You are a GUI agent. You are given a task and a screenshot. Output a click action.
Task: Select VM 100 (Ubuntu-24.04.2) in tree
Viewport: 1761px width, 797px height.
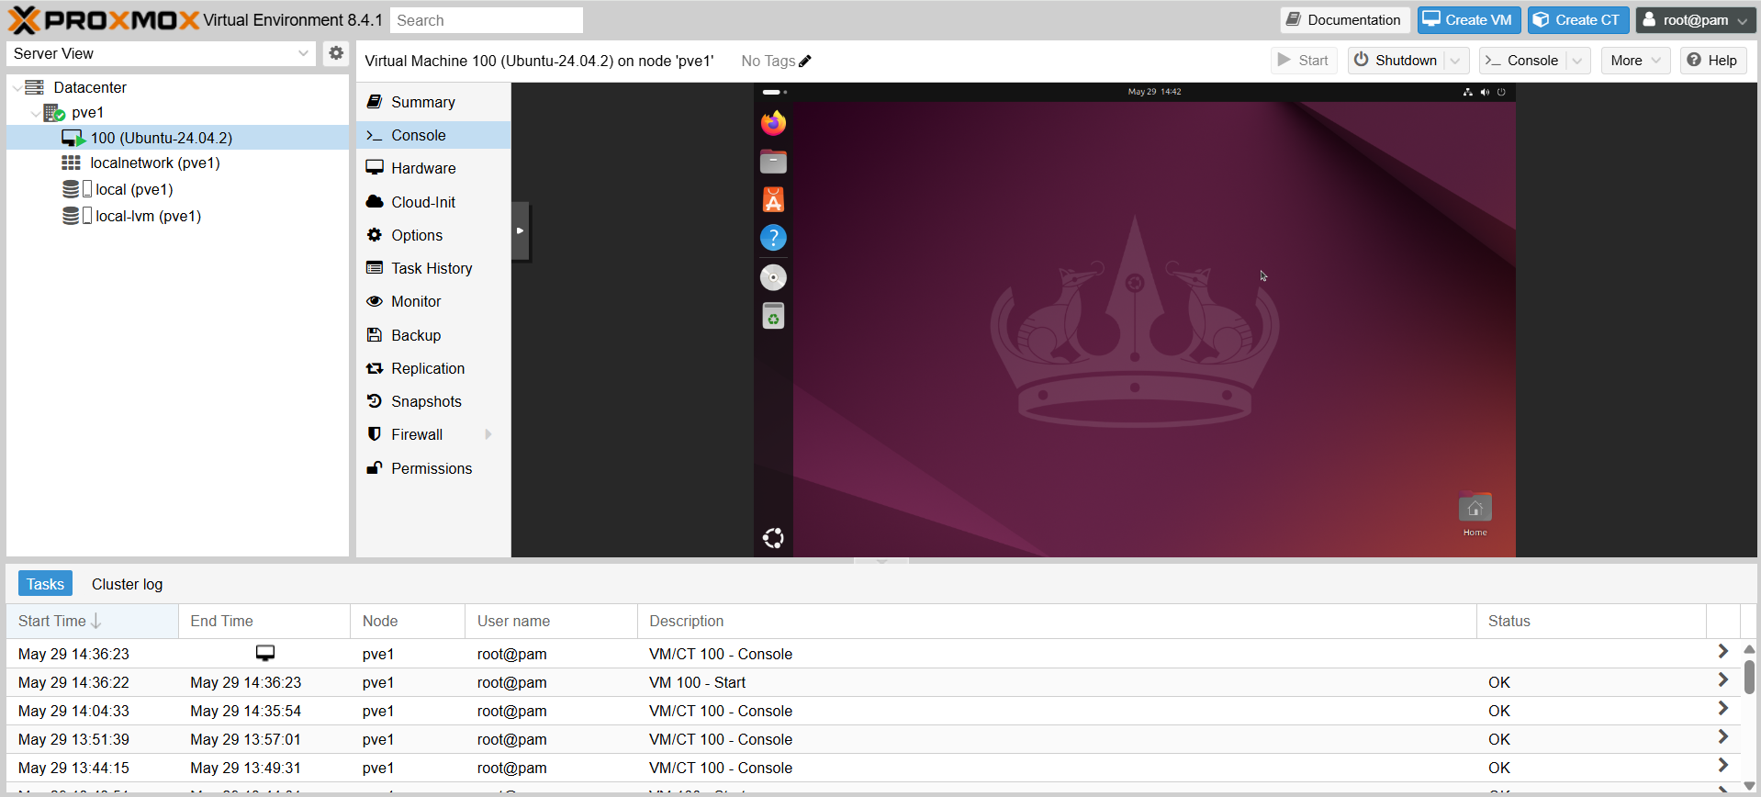177,138
